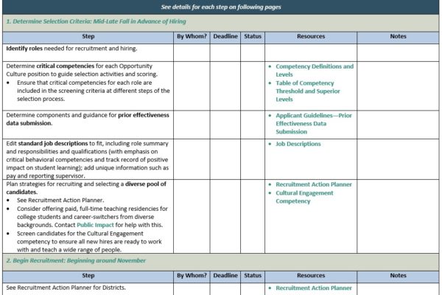Click Status cell for Identify roles row
Viewport: 442px width, 295px height.
pyautogui.click(x=253, y=52)
